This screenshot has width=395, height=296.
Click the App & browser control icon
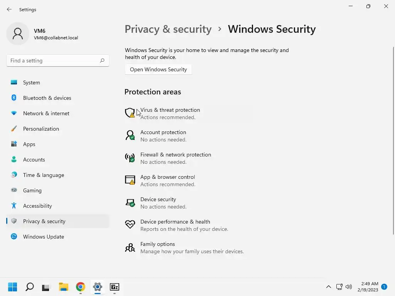click(x=130, y=180)
